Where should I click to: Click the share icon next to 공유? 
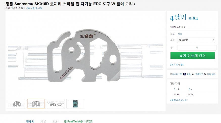(184, 74)
